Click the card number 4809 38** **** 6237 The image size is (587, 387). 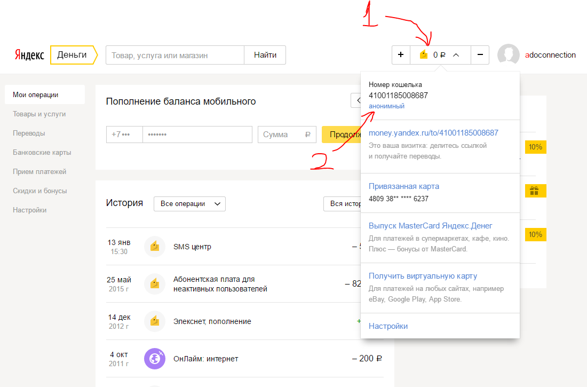coord(399,199)
